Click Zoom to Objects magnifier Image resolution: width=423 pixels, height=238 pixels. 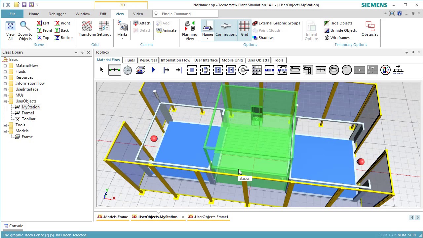point(25,31)
